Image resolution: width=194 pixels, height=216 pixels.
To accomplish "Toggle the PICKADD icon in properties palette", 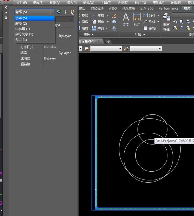I will point(59,12).
